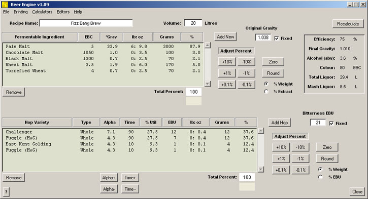Viewport: 368px width, 199px height.
Task: Click Zero button for hops
Action: 327,147
